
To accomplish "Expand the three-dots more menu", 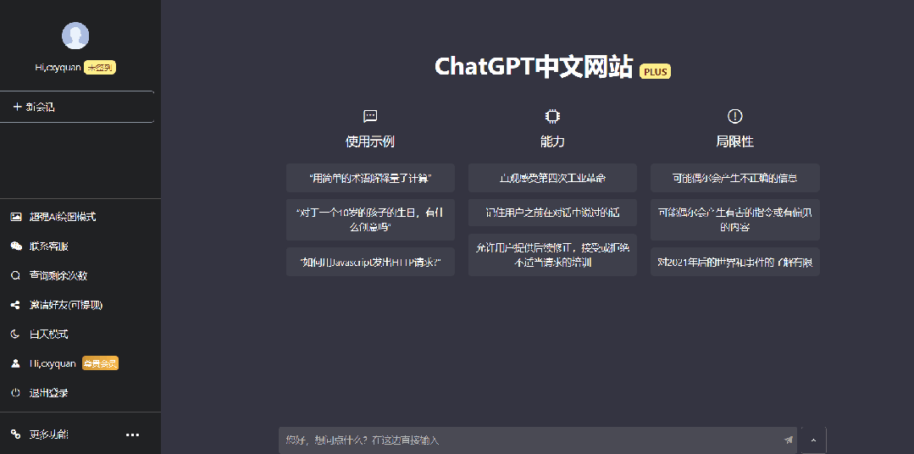I will (133, 435).
